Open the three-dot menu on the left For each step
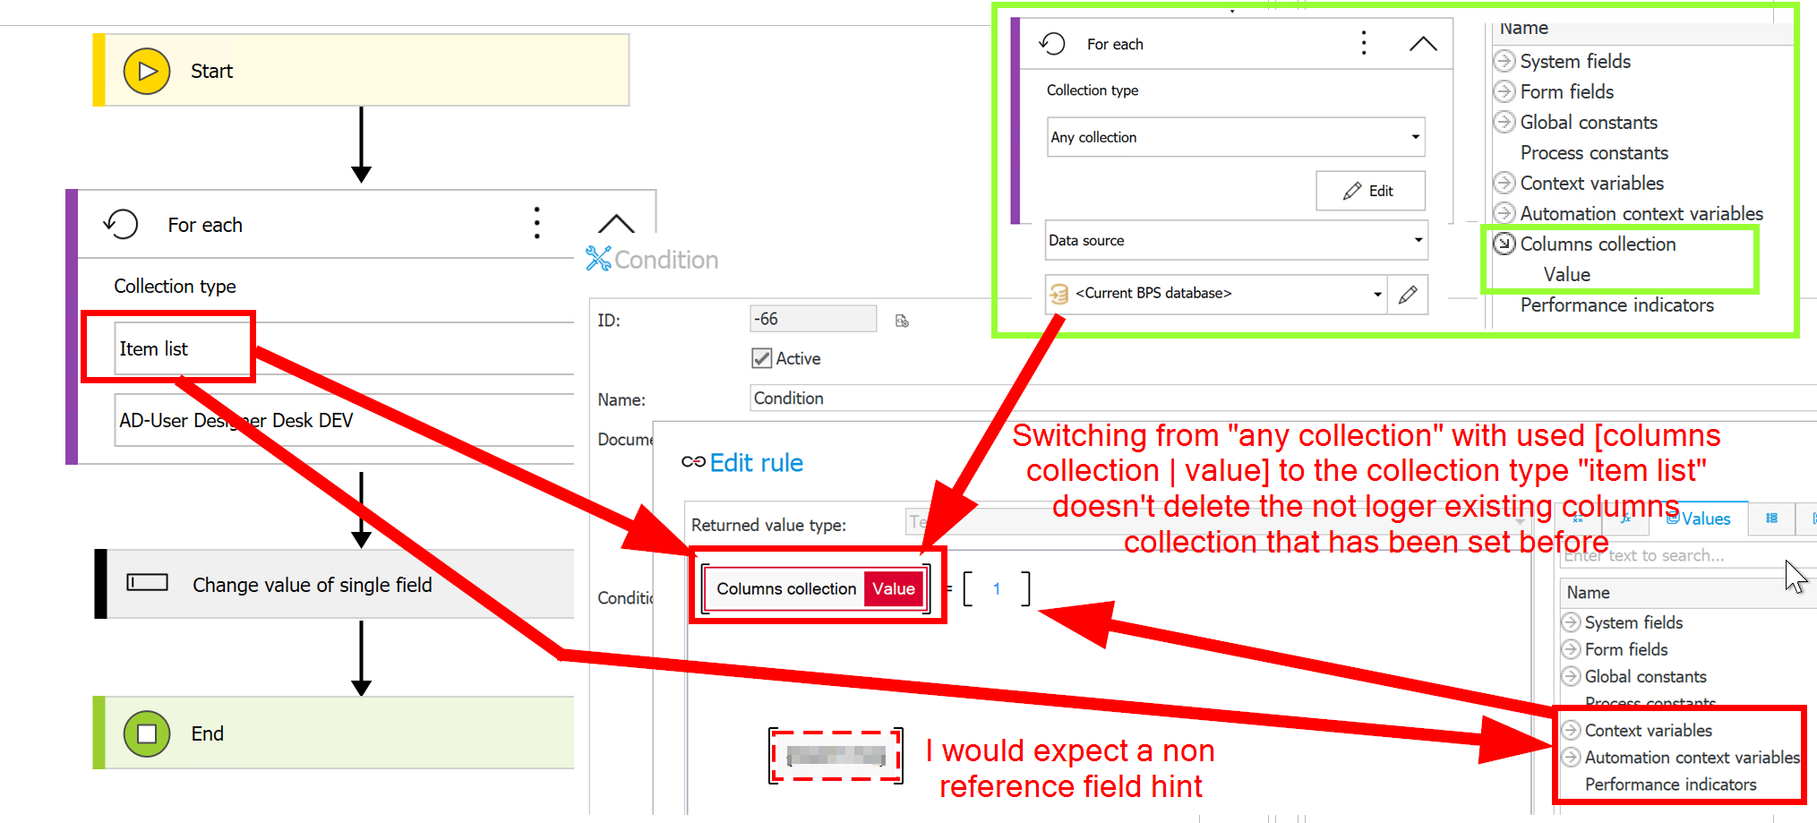 [536, 223]
